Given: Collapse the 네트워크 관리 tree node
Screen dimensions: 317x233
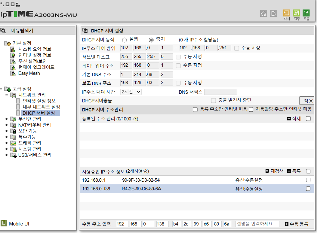Looking at the screenshot, I should [7, 95].
